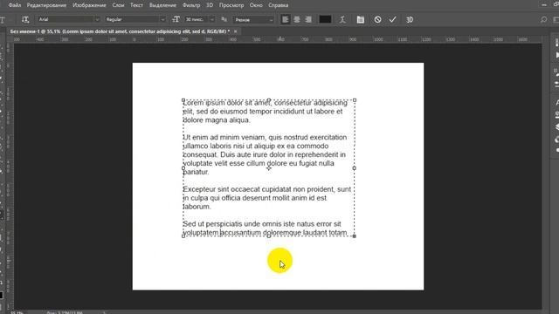Open the Текст menu
559x314 pixels.
(136, 5)
